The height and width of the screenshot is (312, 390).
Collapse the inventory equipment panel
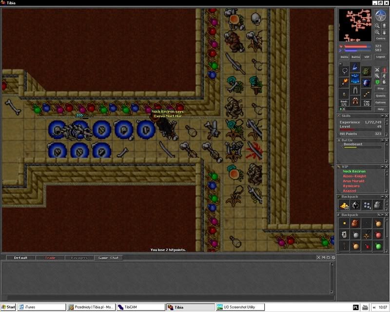[341, 64]
